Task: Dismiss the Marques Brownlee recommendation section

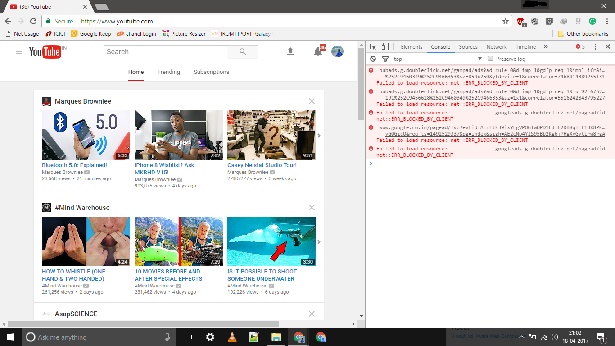Action: coord(312,101)
